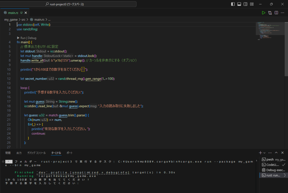Click secret_number variable on line 12
This screenshot has height=193, width=288.
point(36,79)
